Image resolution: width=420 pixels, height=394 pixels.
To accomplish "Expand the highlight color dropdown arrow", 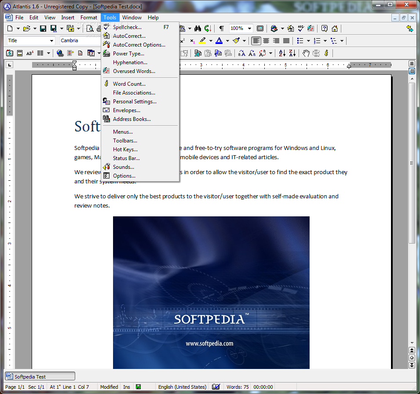I will 211,41.
